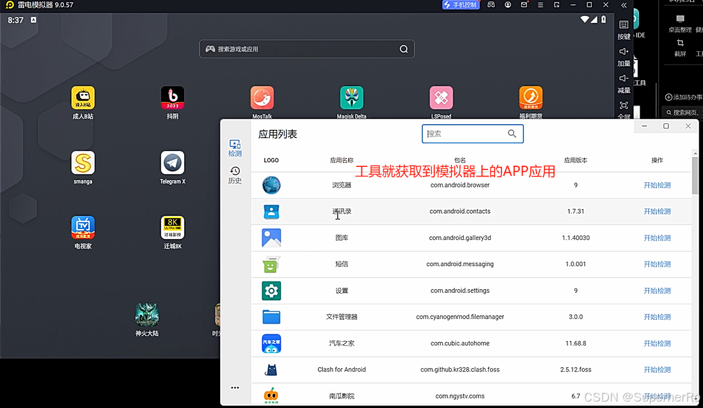Viewport: 703px width, 408px height.
Task: Start detection for 通讯录 row
Action: click(x=657, y=211)
